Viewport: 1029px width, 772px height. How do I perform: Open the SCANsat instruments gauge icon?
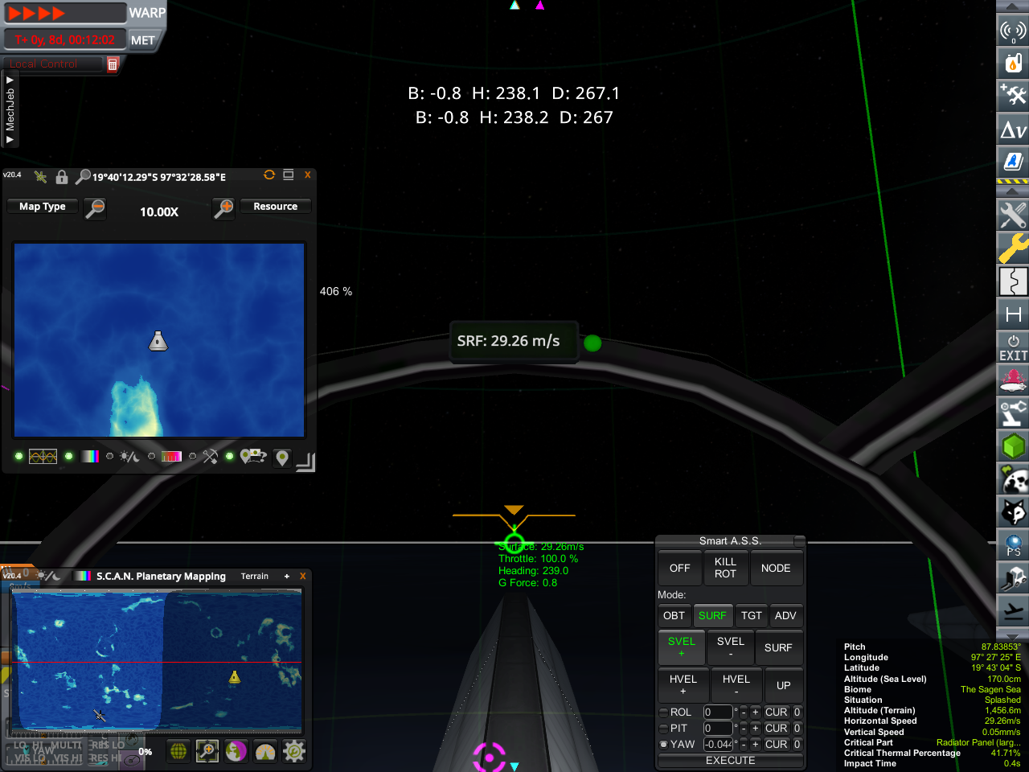(x=265, y=751)
